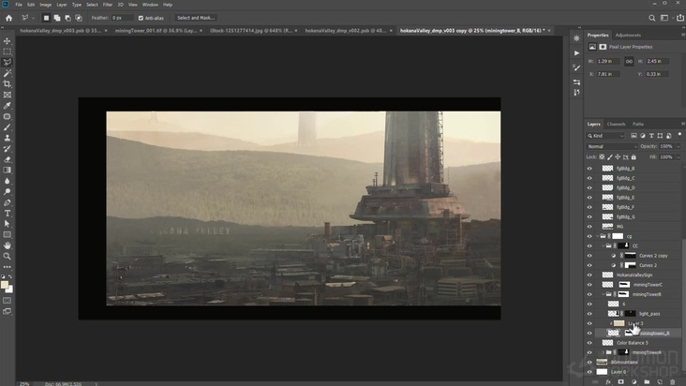Screen dimensions: 686x386
Task: Switch to the Paths tab
Action: coord(638,125)
